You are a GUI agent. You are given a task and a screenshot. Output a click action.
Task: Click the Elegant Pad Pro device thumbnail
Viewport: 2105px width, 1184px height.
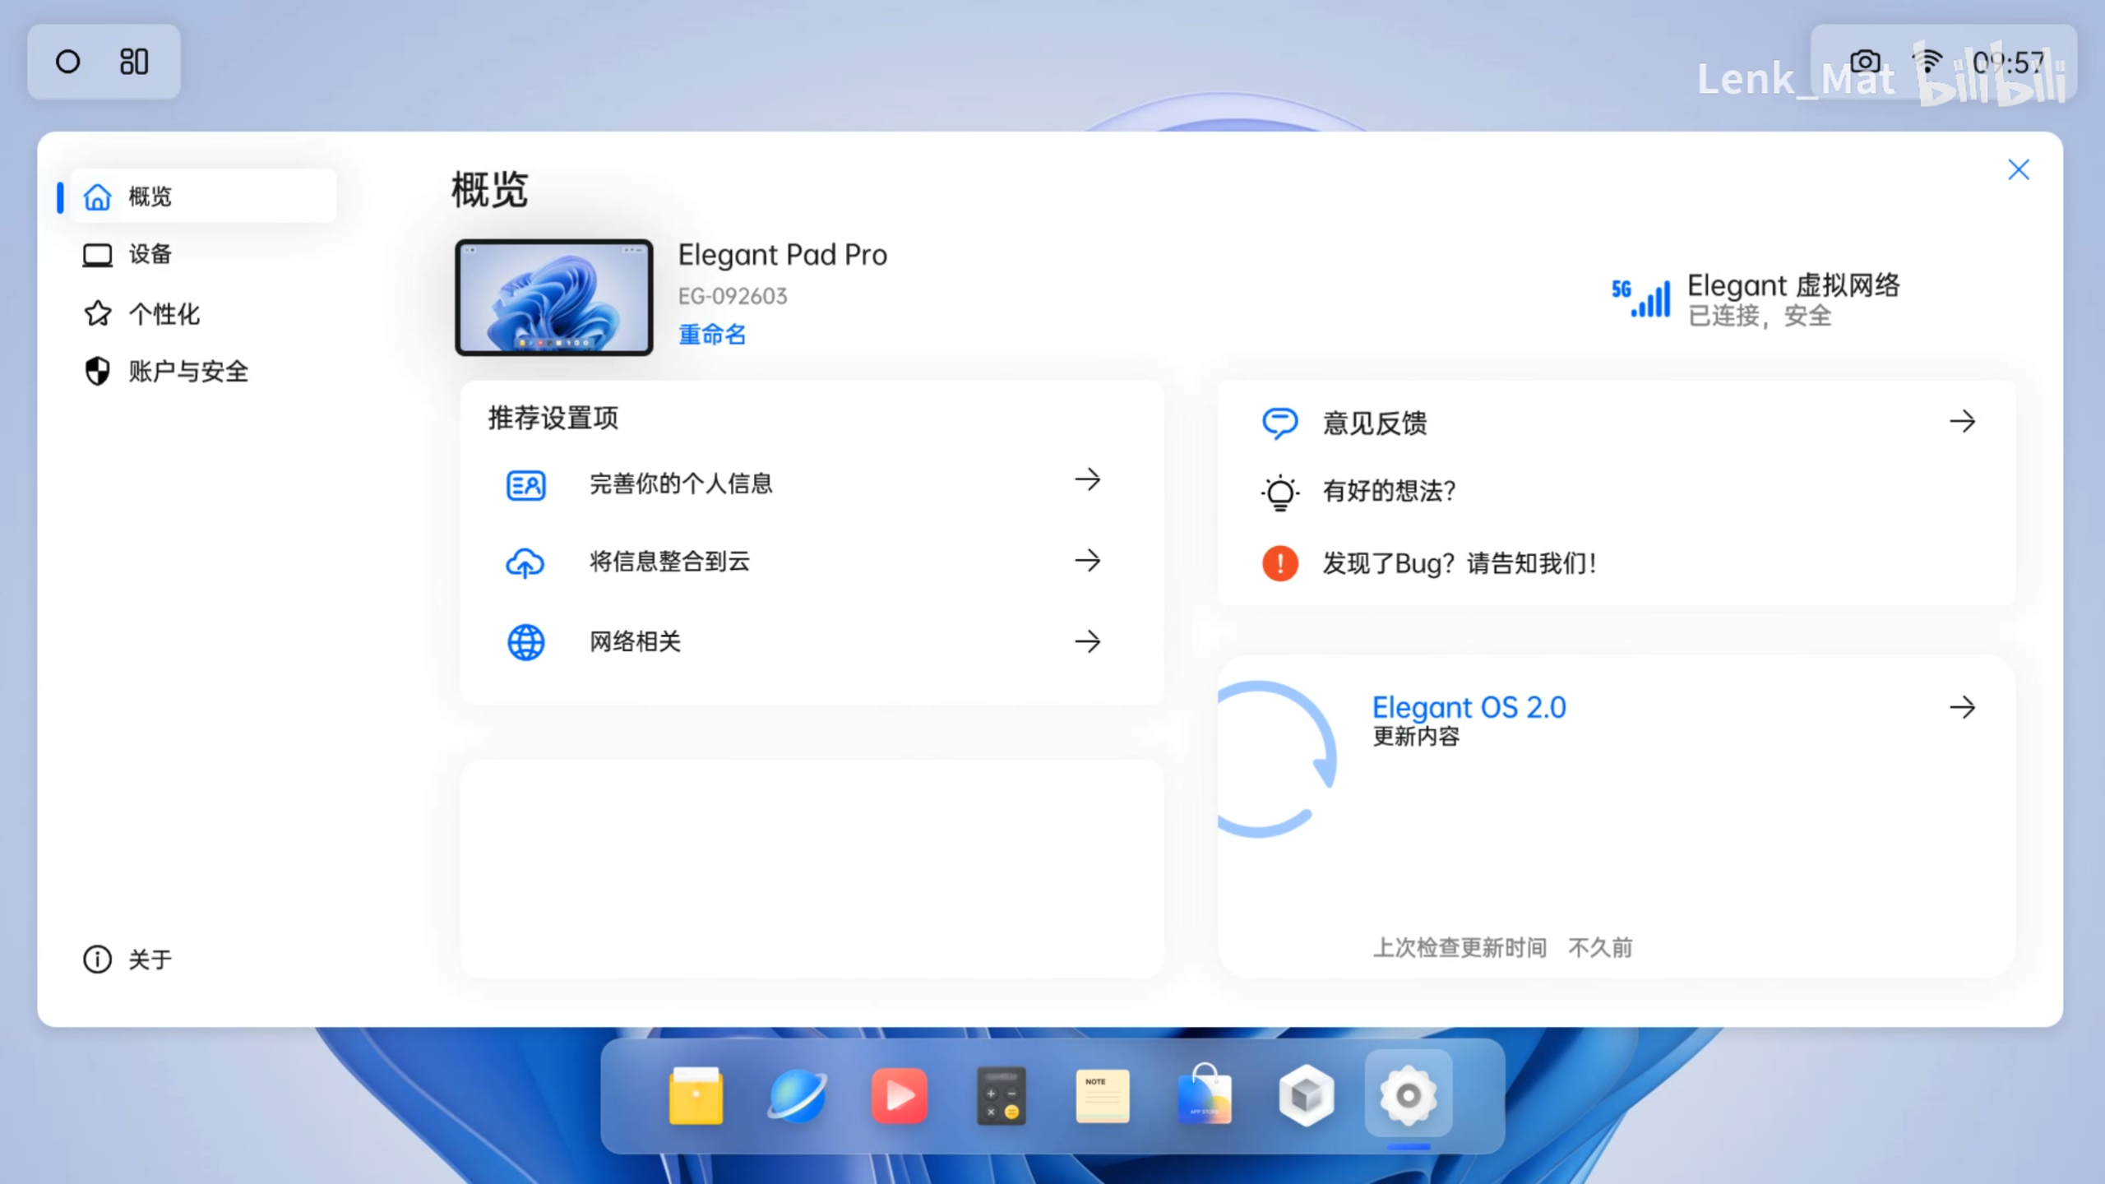click(554, 297)
